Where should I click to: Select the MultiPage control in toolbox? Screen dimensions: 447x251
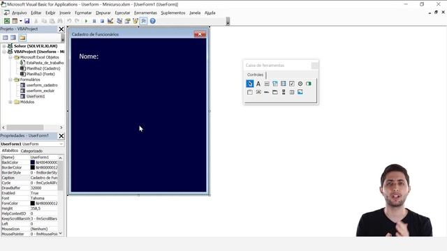[x=274, y=92]
